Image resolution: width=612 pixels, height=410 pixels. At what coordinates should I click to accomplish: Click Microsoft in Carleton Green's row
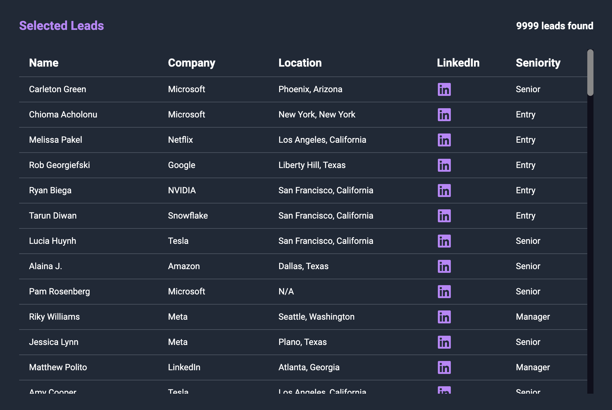(187, 89)
